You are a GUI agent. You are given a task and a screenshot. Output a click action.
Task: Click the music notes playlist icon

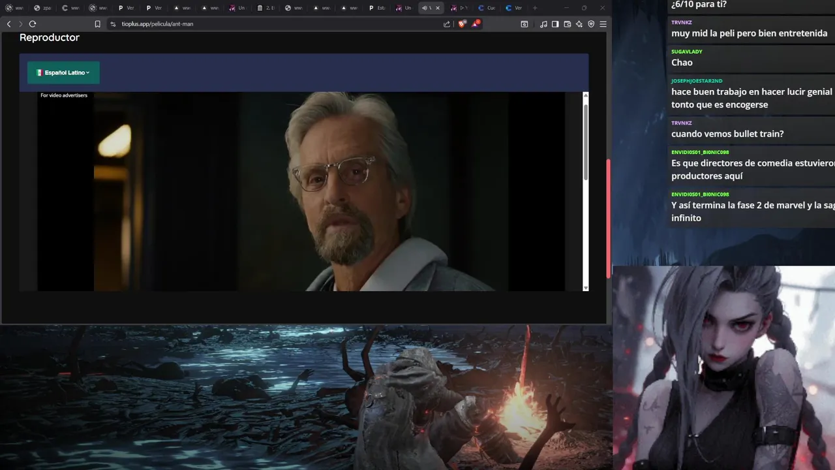coord(543,24)
